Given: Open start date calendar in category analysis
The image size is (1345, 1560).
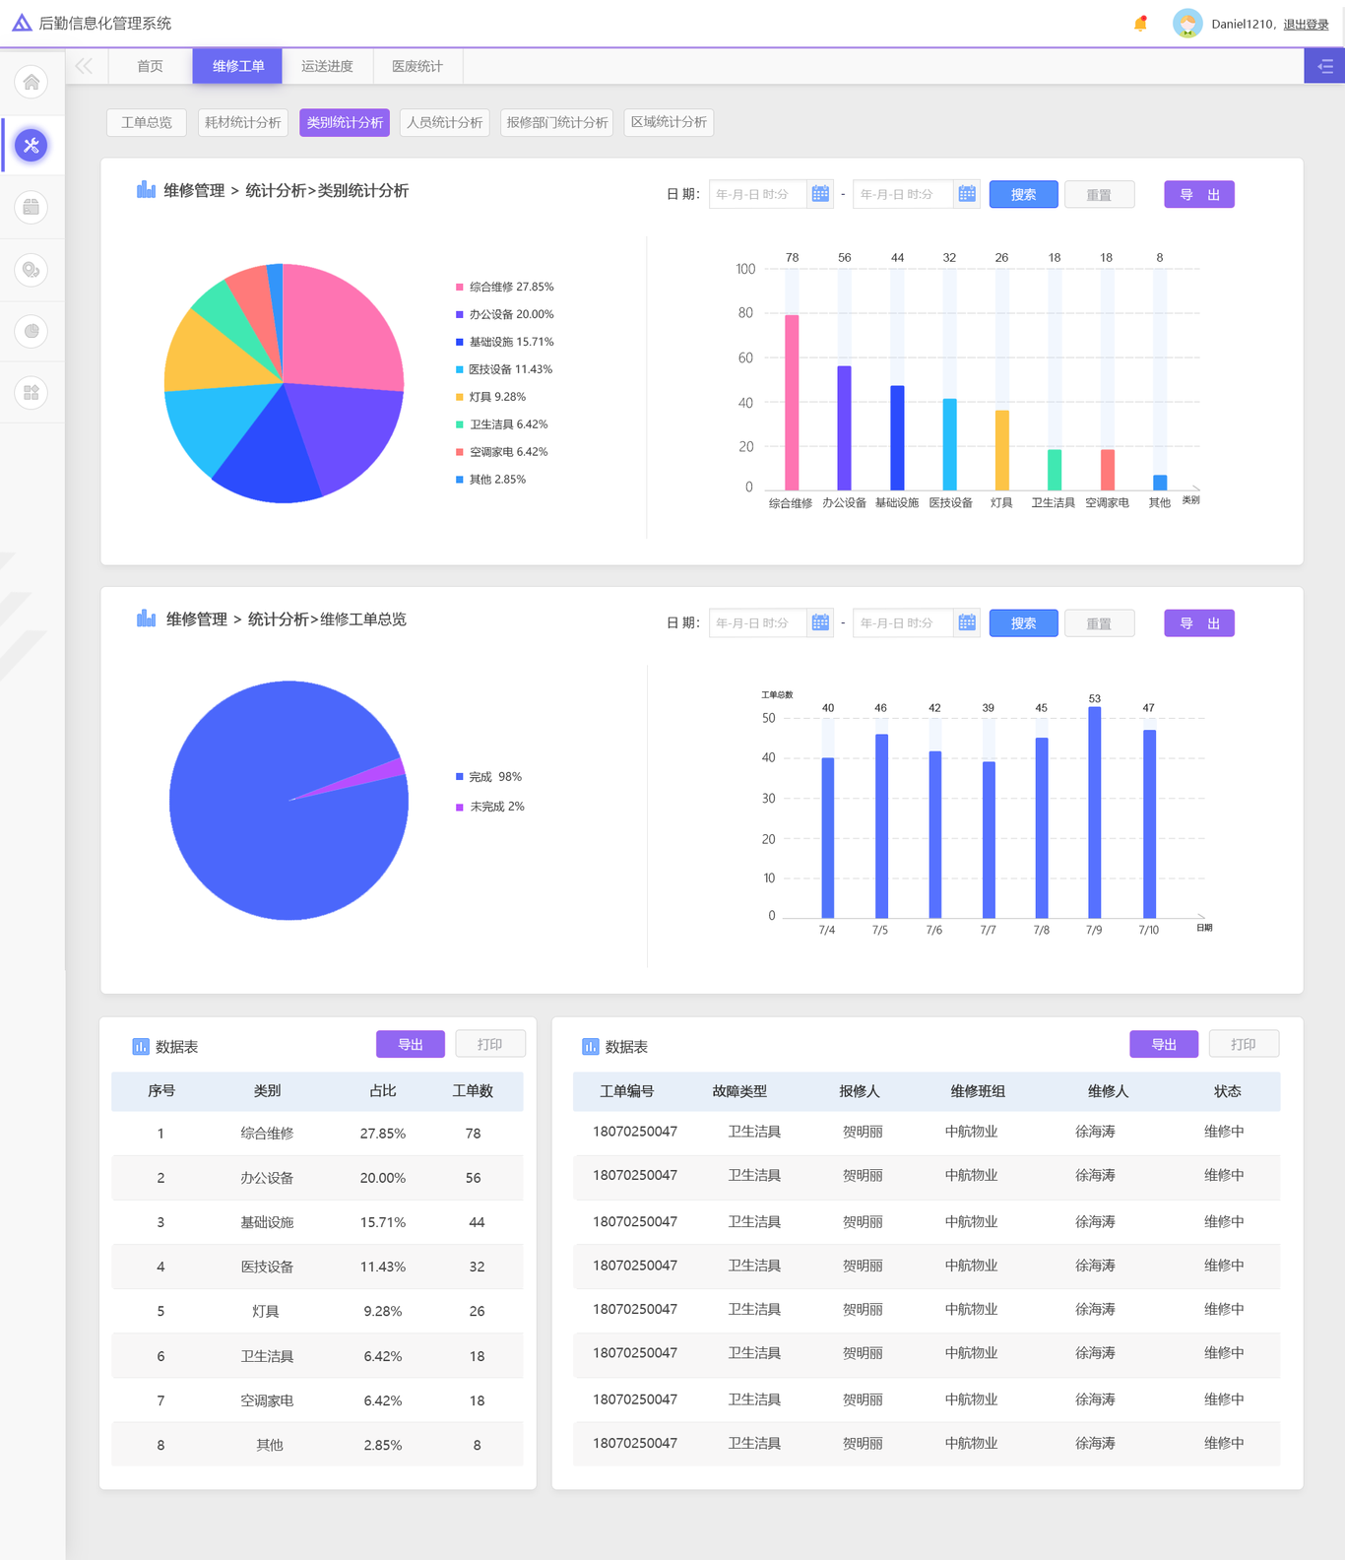Looking at the screenshot, I should pyautogui.click(x=820, y=194).
